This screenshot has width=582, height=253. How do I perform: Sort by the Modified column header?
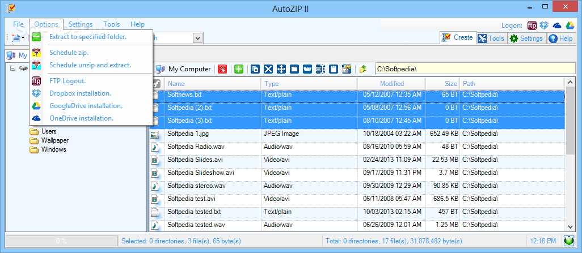tap(391, 84)
